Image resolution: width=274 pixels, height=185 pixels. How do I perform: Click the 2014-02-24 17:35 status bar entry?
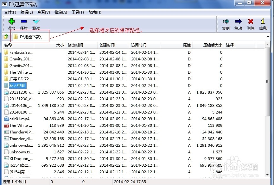[130, 182]
